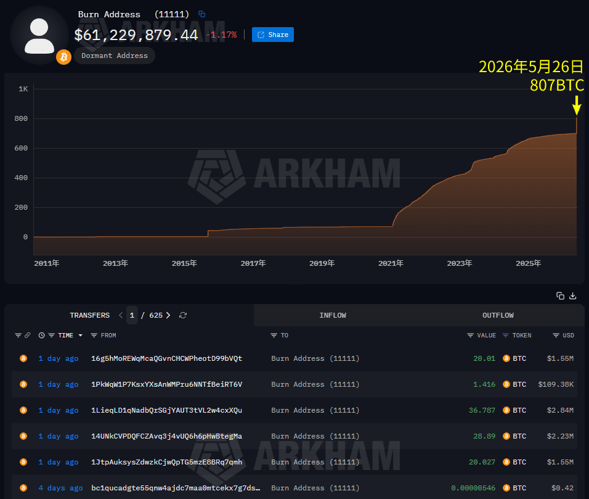
Task: Go to the next transfers page
Action: [x=168, y=315]
